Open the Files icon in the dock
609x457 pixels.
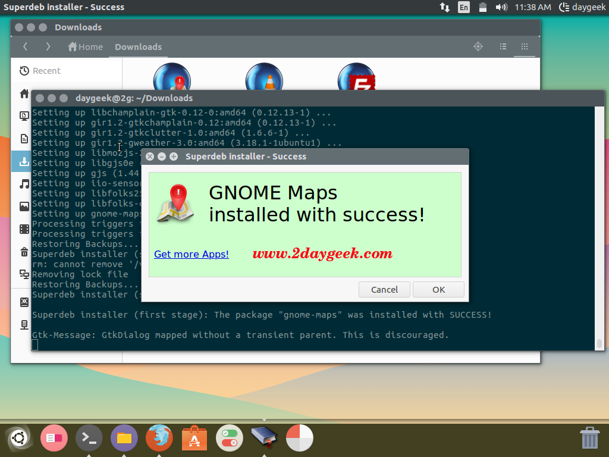(124, 438)
